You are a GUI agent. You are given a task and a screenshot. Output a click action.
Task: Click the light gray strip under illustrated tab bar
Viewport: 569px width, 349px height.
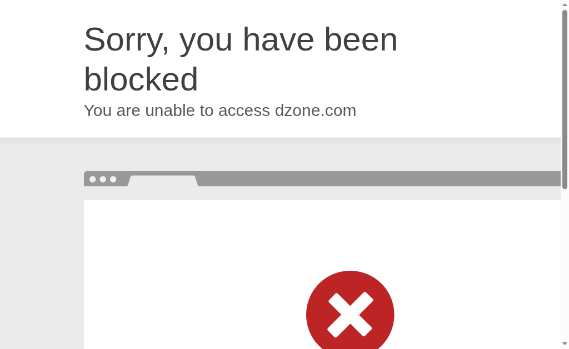(322, 193)
